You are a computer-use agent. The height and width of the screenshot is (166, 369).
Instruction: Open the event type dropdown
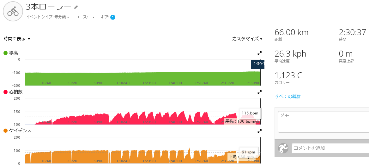[47, 17]
